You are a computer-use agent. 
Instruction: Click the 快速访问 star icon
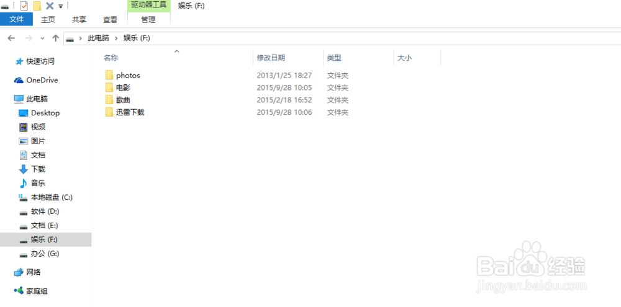(19, 61)
